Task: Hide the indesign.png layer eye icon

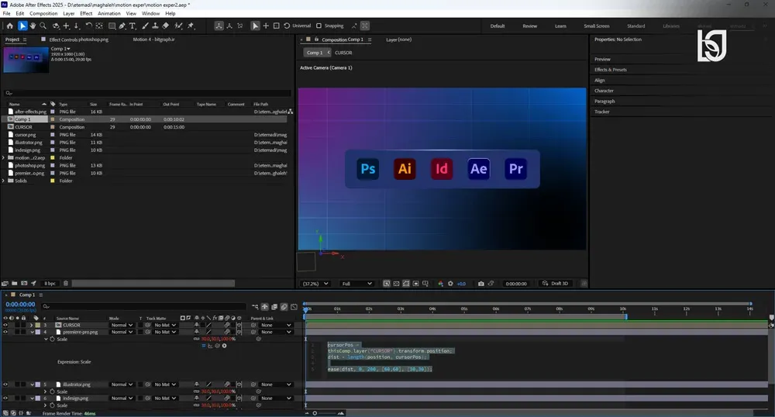Action: coord(5,398)
